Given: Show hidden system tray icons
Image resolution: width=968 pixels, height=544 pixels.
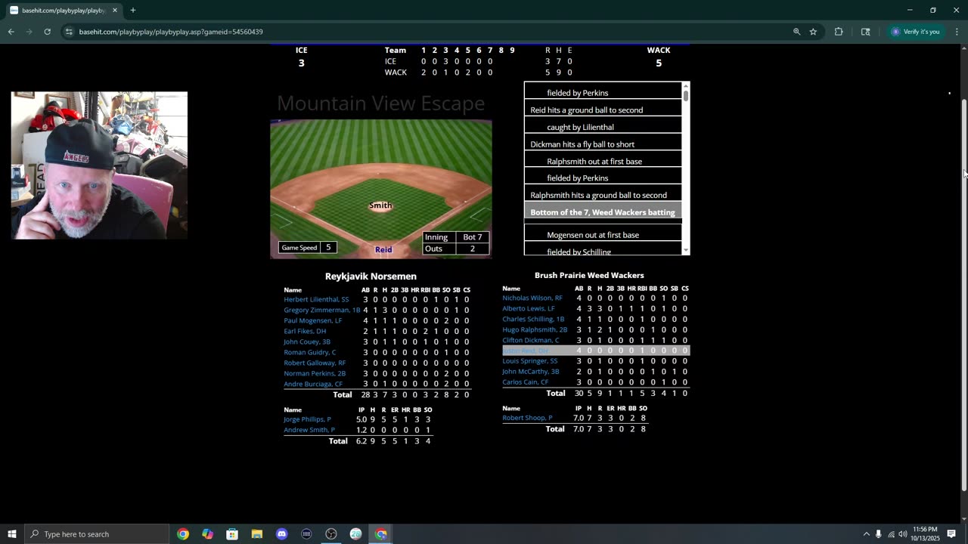Looking at the screenshot, I should (x=866, y=534).
